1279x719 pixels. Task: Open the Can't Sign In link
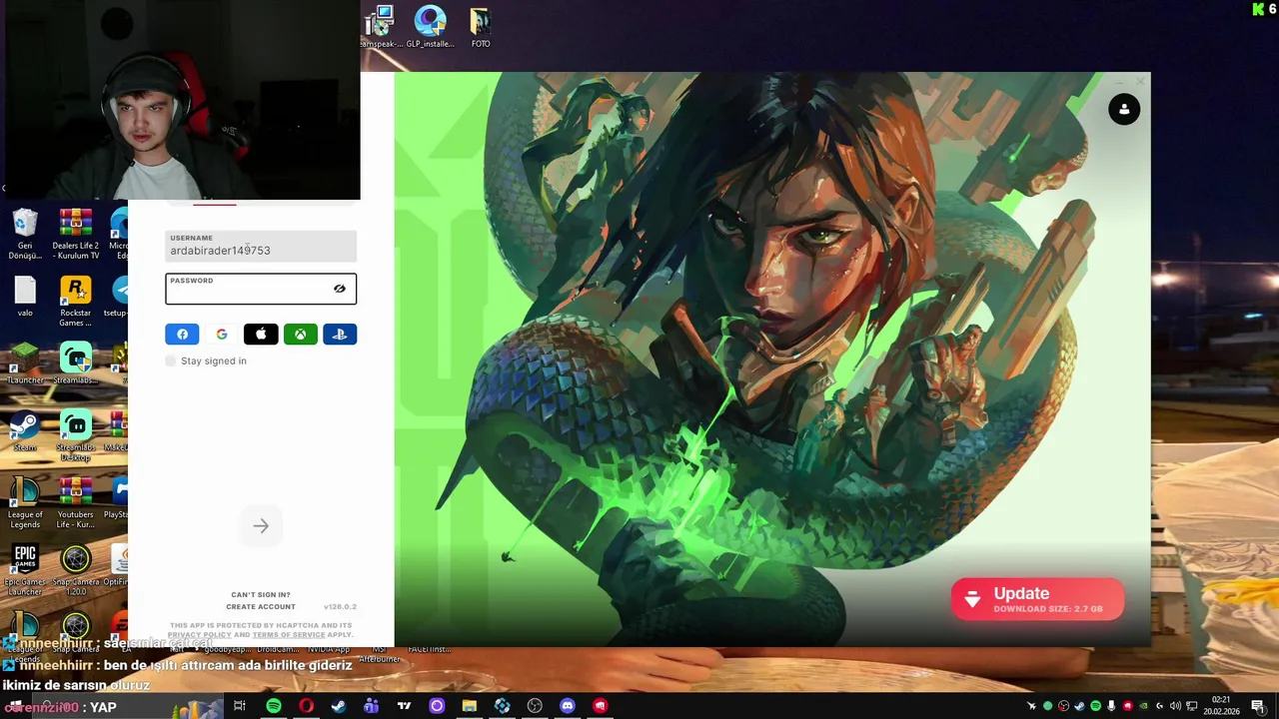tap(261, 594)
